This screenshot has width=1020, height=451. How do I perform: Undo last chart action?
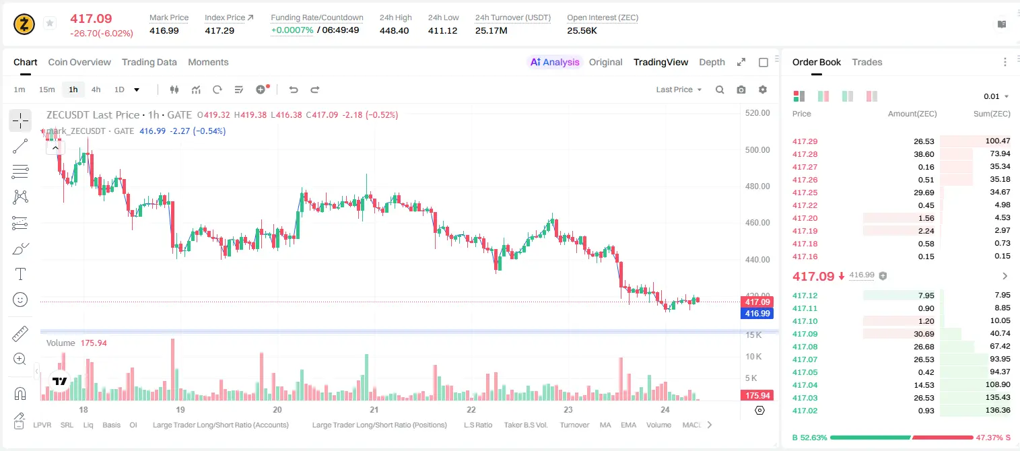(x=293, y=90)
